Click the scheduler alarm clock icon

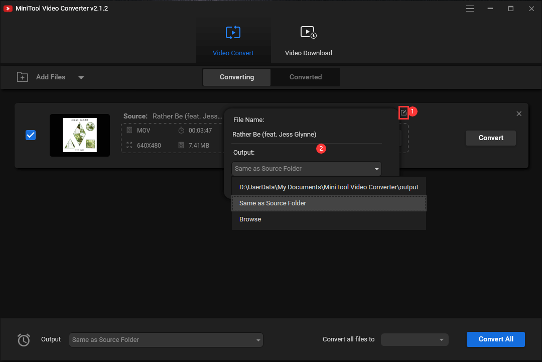click(x=24, y=340)
